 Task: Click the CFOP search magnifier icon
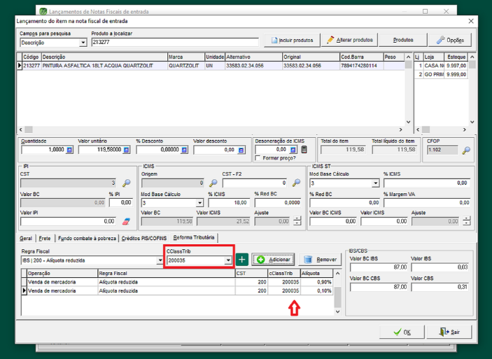pos(466,150)
